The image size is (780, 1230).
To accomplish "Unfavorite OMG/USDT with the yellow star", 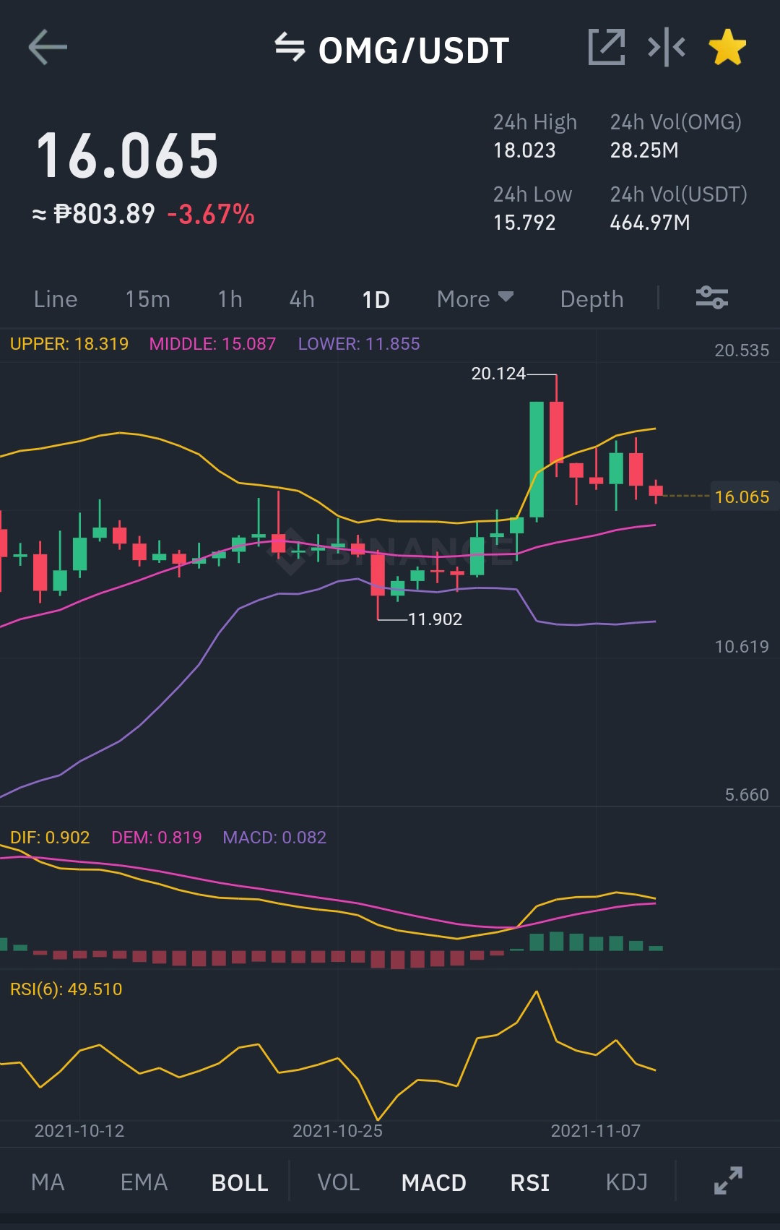I will coord(727,48).
